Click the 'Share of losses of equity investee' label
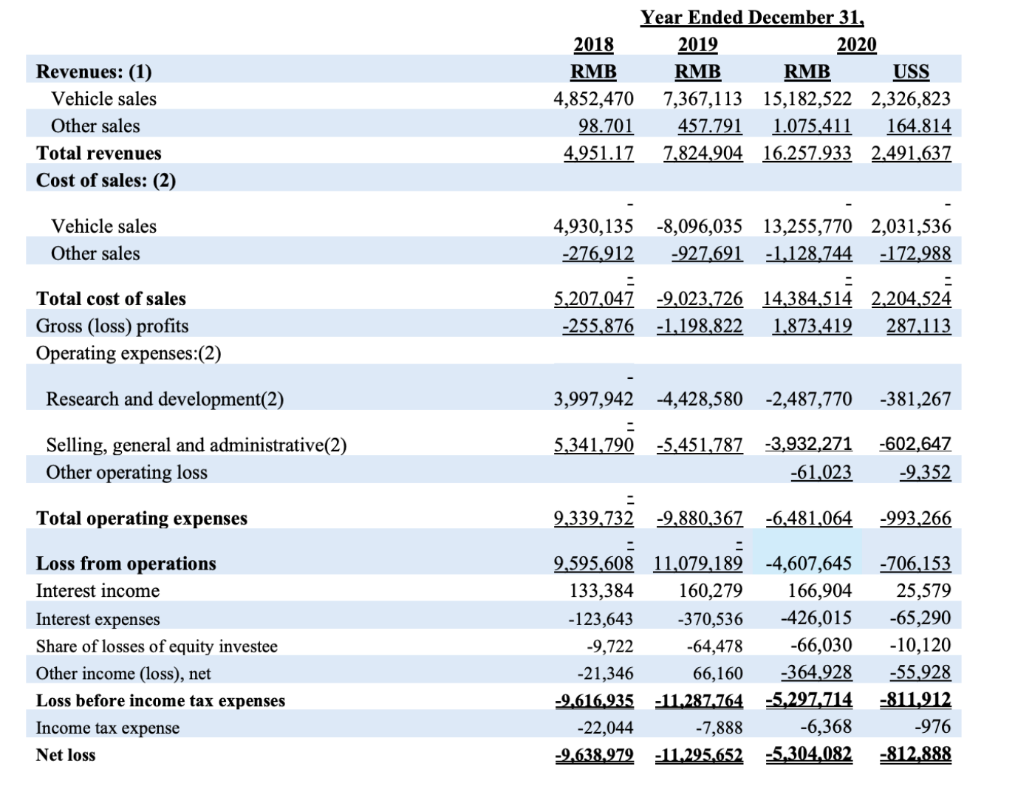Viewport: 1015px width, 789px height. pyautogui.click(x=157, y=646)
